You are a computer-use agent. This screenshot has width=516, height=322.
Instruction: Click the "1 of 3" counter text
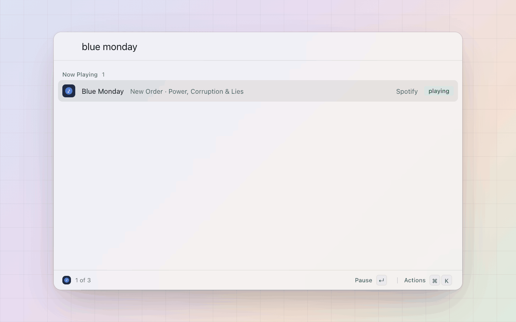point(83,280)
